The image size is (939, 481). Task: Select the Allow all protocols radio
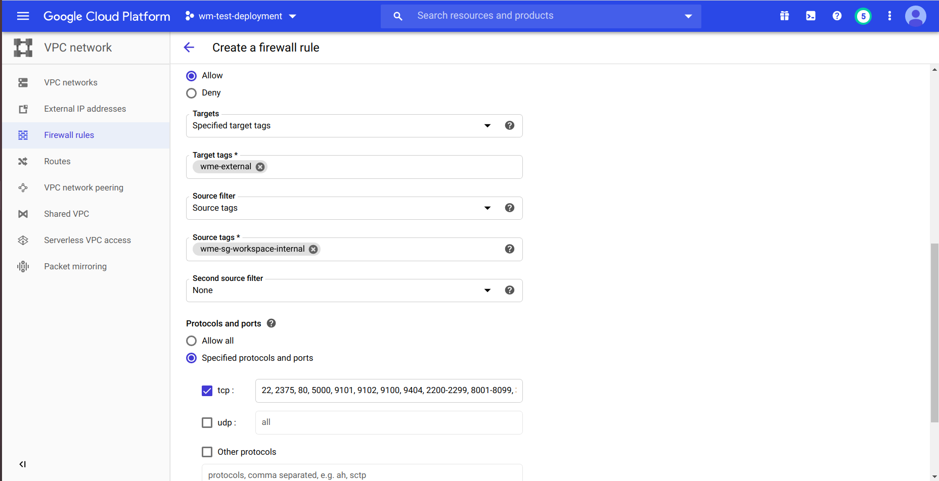(192, 341)
